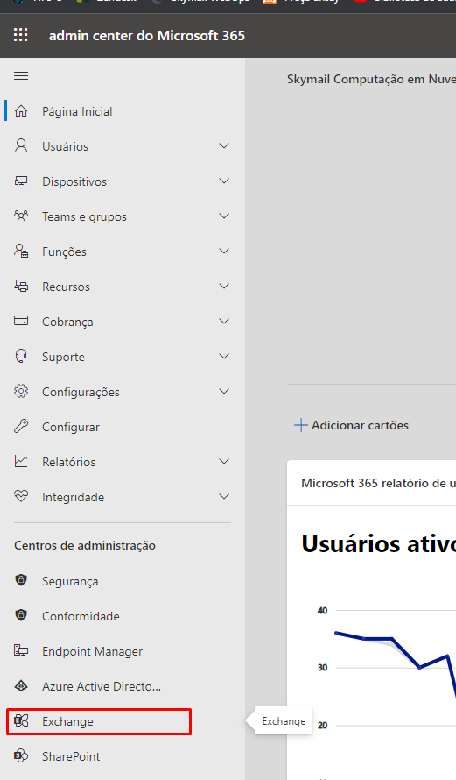
Task: Click the Recursos printer icon
Action: 21,286
